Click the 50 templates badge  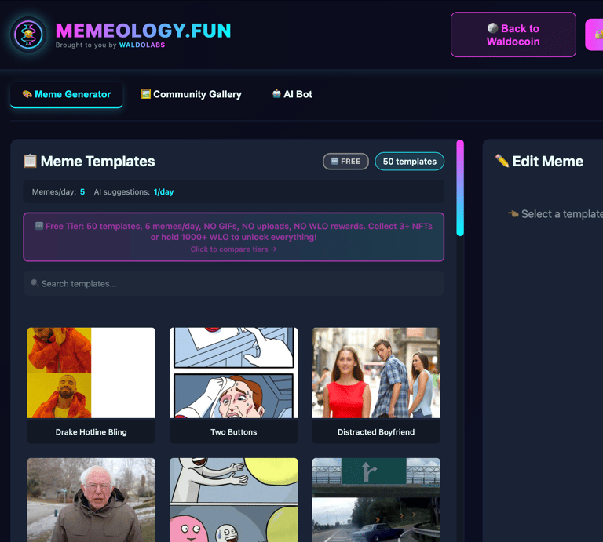coord(410,162)
